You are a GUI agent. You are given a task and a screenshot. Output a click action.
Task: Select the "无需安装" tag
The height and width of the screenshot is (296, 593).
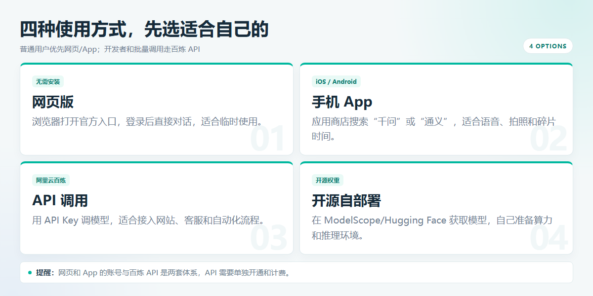click(48, 81)
